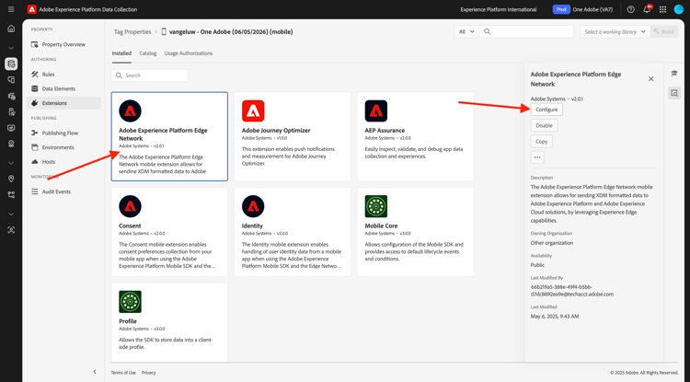Screen dimensions: 690x382
Task: Collapse the left navigation sidebar
Action: (x=95, y=372)
